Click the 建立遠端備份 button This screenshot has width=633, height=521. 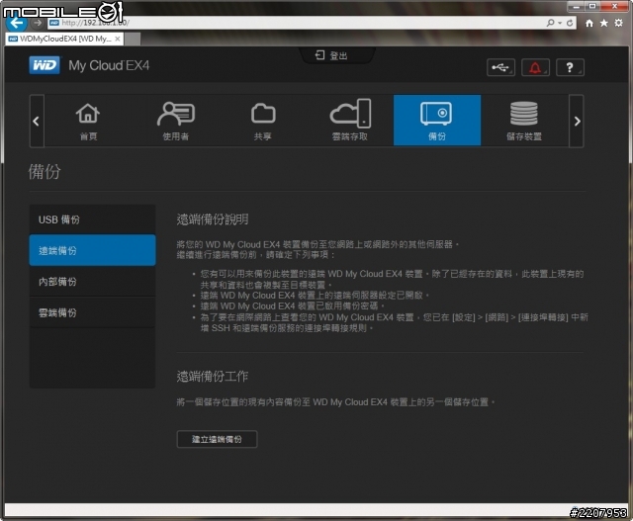217,439
